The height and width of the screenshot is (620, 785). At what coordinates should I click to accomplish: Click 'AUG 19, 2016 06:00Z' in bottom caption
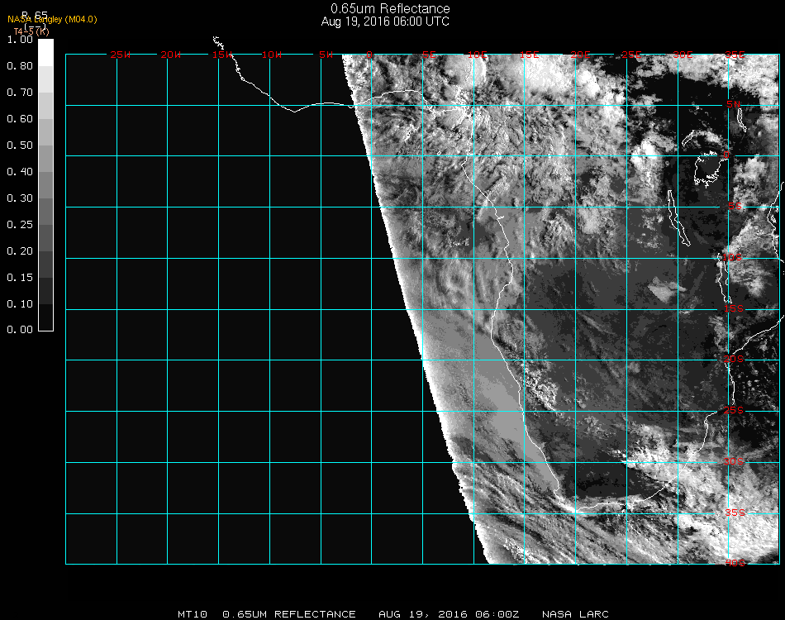[x=449, y=614]
